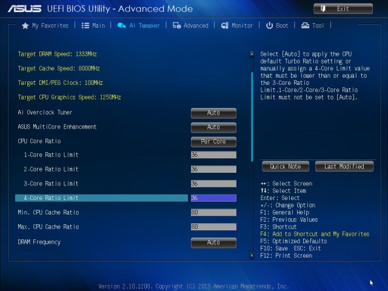The height and width of the screenshot is (291, 388).
Task: Click F10: Save ESC: Exit hint
Action: [290, 249]
